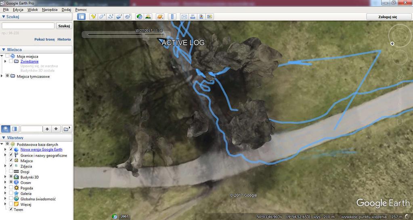
Task: Click the search text field
Action: point(28,25)
